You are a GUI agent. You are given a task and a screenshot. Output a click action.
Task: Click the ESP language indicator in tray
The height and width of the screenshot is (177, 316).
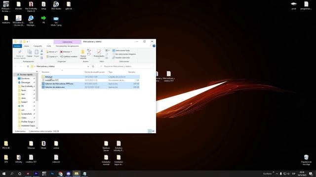[x=294, y=174]
